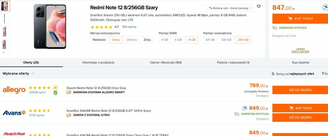This screenshot has width=328, height=136.
Task: Select Złoty color version
Action: tap(147, 40)
